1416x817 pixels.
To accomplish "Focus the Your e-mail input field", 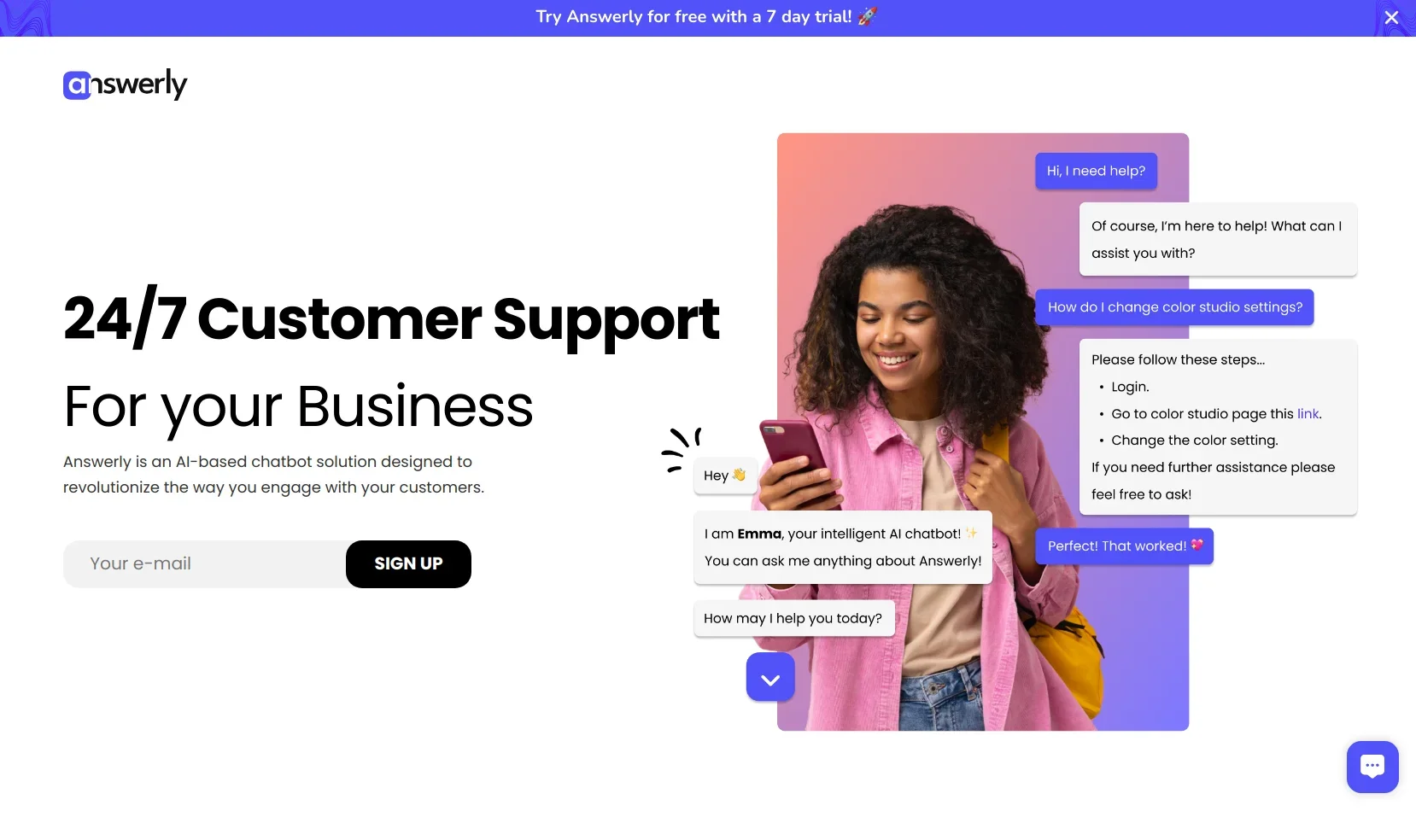I will pos(205,563).
